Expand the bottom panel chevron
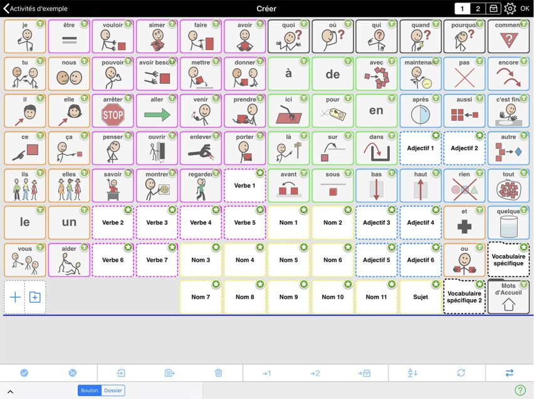Screen dimensions: 534x399 point(10,391)
